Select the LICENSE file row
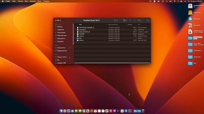The height and width of the screenshot is (114, 204). point(113,34)
